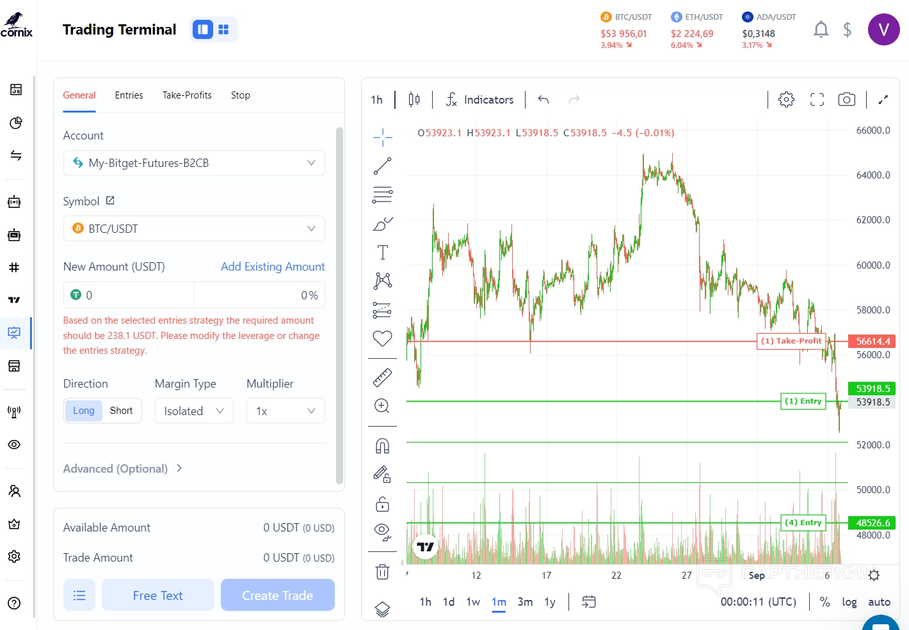Expand Advanced (Optional) section
The width and height of the screenshot is (909, 630).
click(123, 469)
